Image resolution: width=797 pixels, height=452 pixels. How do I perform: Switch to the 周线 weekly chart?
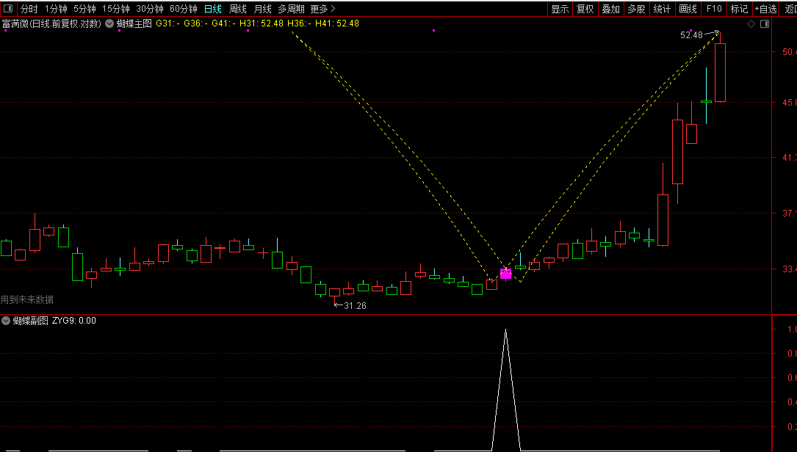tap(238, 9)
